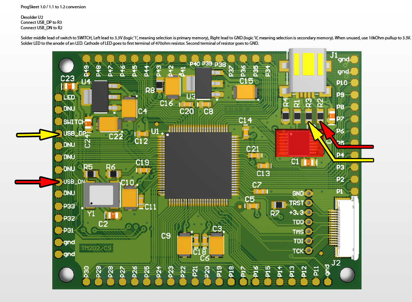Viewport: 412px width, 302px height.
Task: Click the R2 resistor component
Action: [320, 116]
